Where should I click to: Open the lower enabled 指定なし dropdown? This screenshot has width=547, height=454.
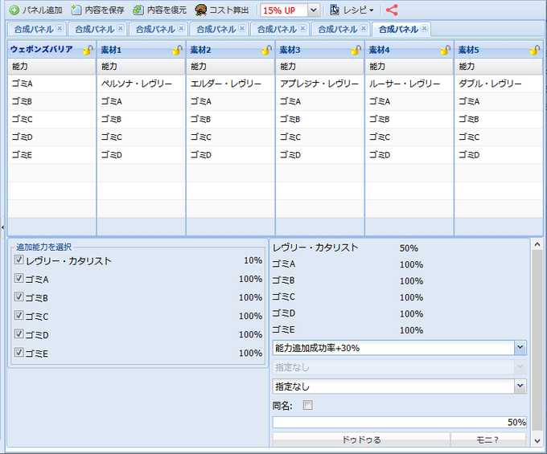520,386
